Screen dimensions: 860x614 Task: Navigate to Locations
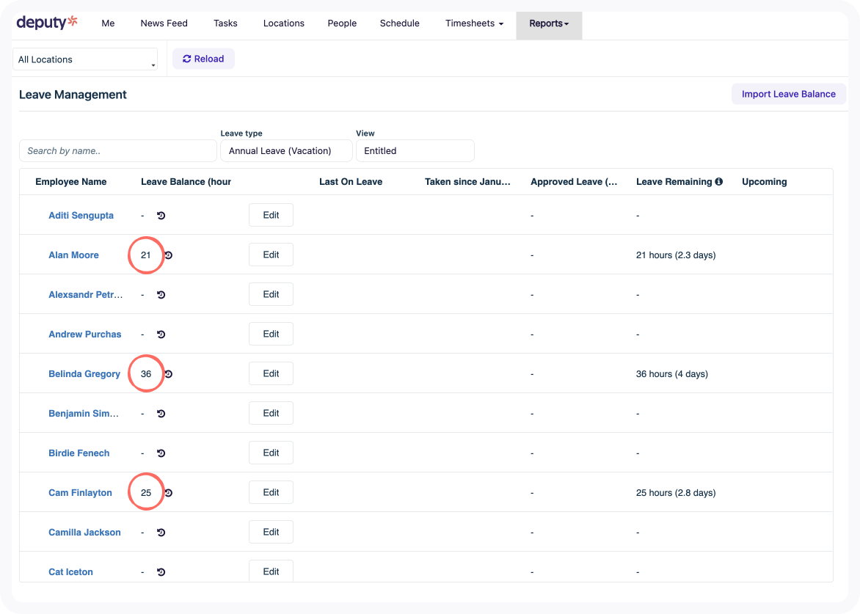click(283, 23)
